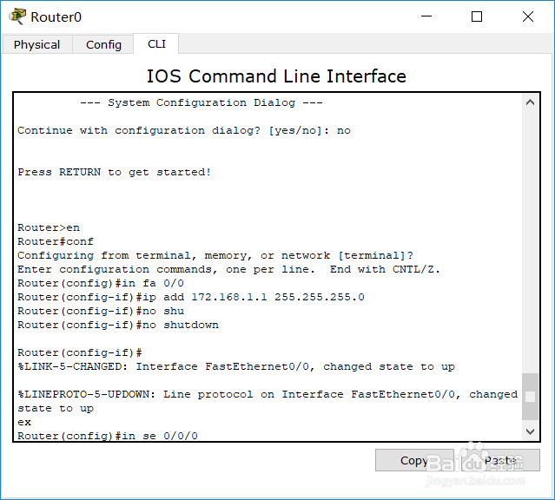
Task: Click the '%LINK-5-CHANGED' message line
Action: 236,366
